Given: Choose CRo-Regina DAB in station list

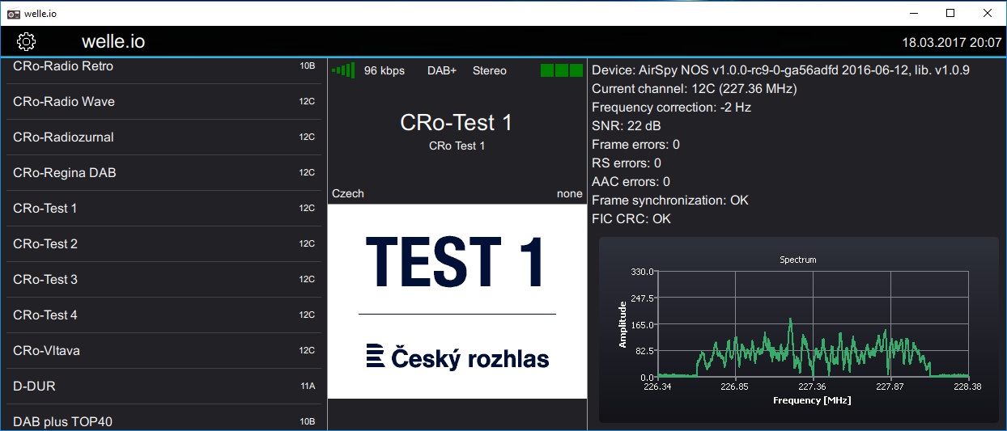Looking at the screenshot, I should 164,173.
